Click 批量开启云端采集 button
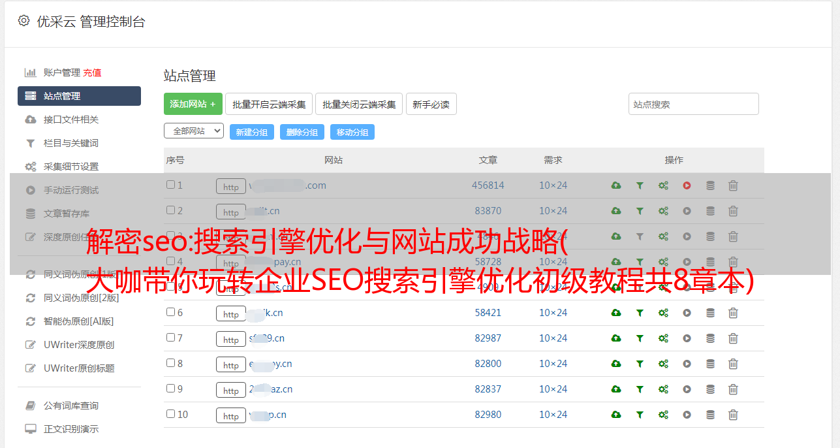This screenshot has height=448, width=840. coord(269,104)
